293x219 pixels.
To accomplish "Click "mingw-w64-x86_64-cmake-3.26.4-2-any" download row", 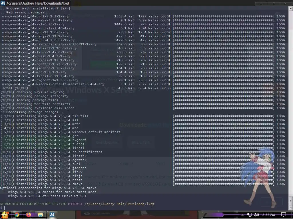I will click(x=143, y=20).
